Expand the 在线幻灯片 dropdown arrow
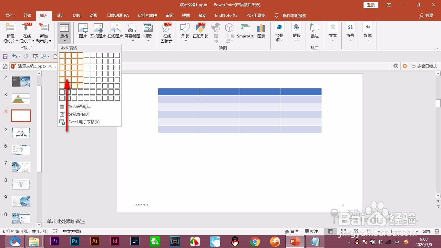The width and height of the screenshot is (441, 248). 33,41
